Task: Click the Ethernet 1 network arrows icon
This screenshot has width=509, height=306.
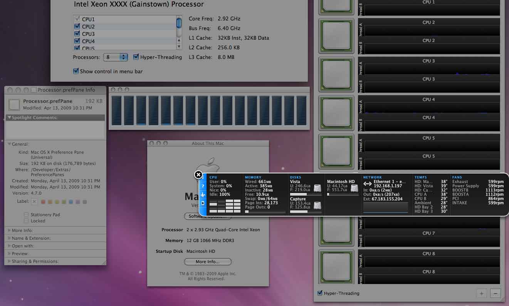Action: point(368,184)
